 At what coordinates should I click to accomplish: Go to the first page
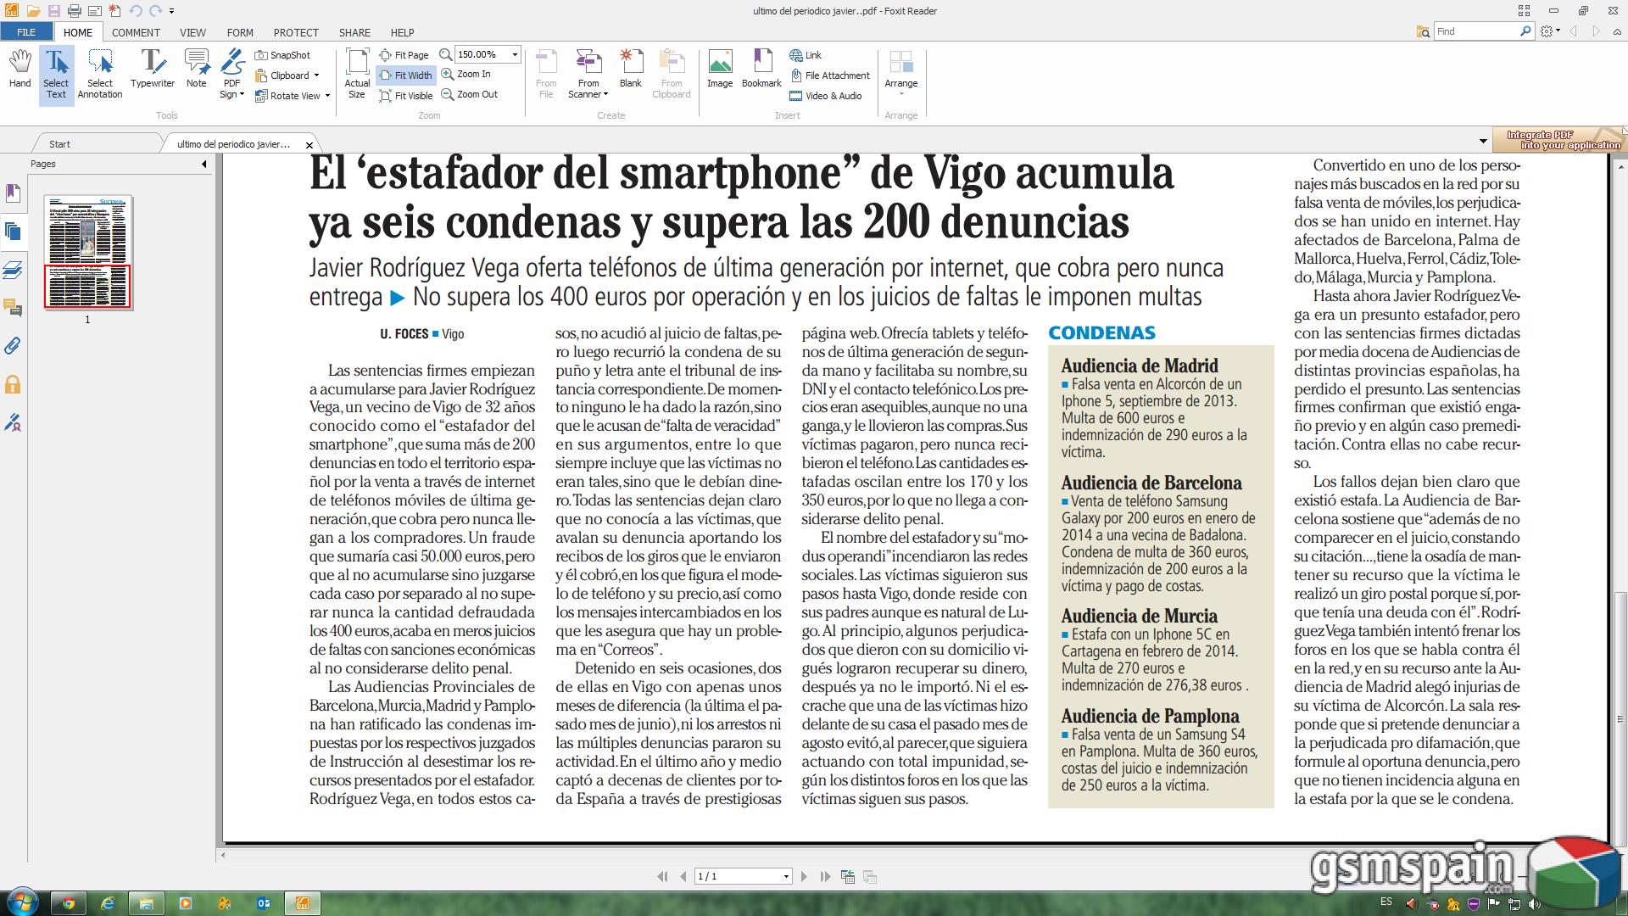662,876
